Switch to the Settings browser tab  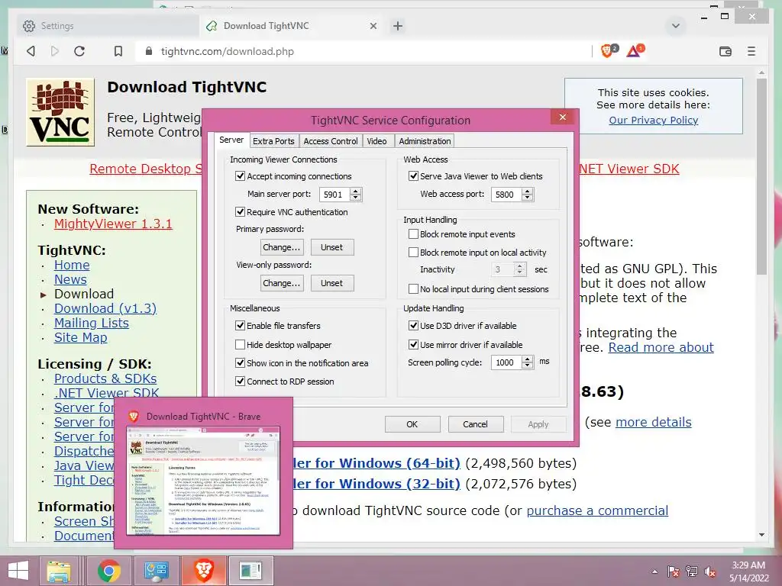tap(108, 26)
